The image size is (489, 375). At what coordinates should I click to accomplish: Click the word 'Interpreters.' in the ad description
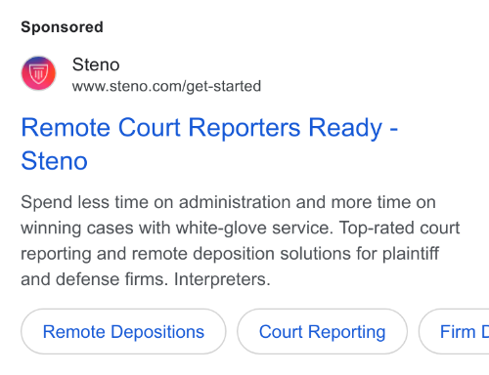tap(222, 279)
